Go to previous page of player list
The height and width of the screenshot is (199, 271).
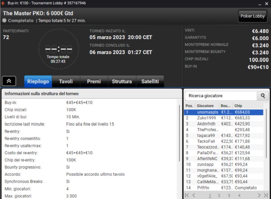pyautogui.click(x=194, y=195)
